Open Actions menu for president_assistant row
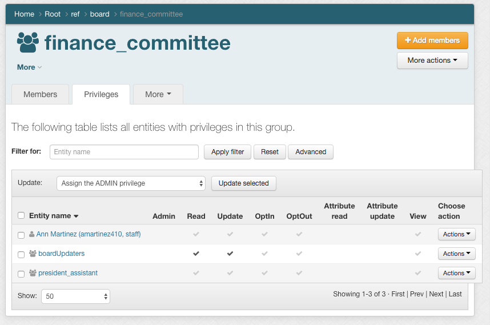This screenshot has width=490, height=325. point(456,273)
